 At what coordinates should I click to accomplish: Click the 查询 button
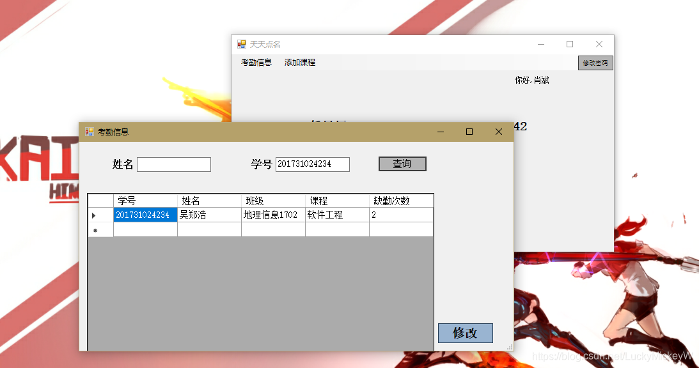click(x=402, y=164)
